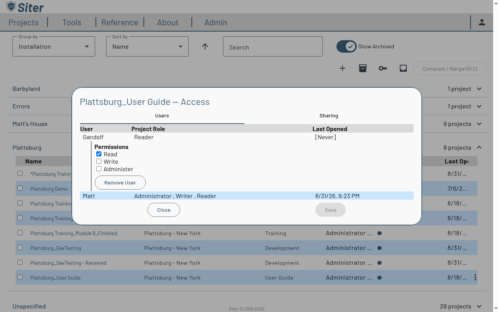The height and width of the screenshot is (312, 499).
Task: Open the Sort by Name dropdown
Action: (x=147, y=46)
